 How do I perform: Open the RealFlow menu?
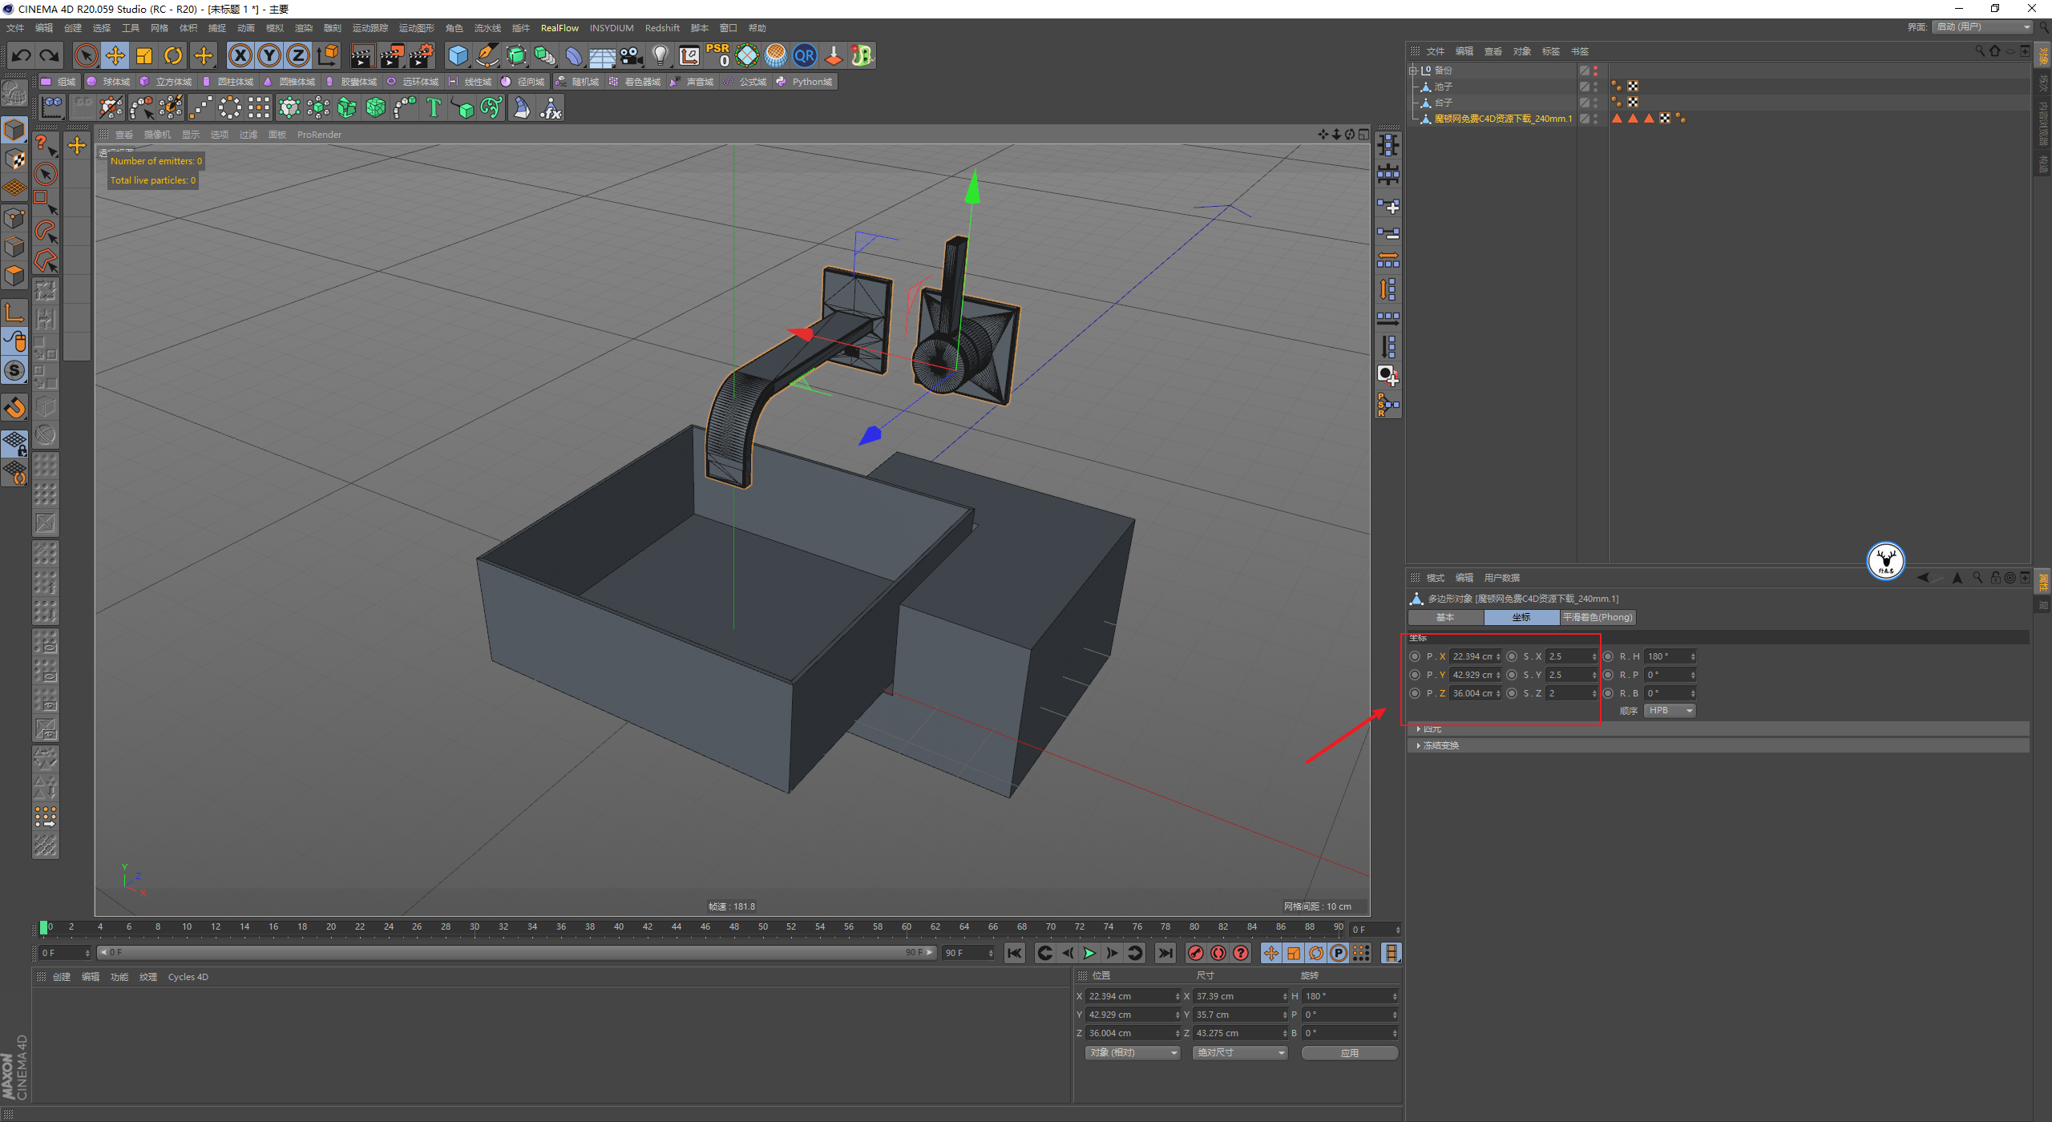559,28
